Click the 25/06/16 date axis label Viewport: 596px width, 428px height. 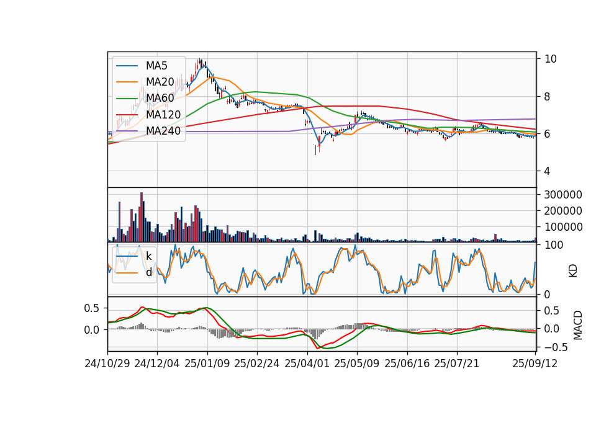[407, 363]
